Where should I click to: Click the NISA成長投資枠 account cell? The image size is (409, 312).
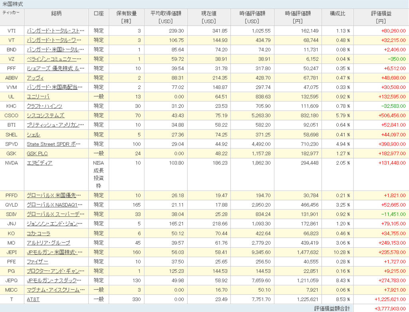click(98, 174)
